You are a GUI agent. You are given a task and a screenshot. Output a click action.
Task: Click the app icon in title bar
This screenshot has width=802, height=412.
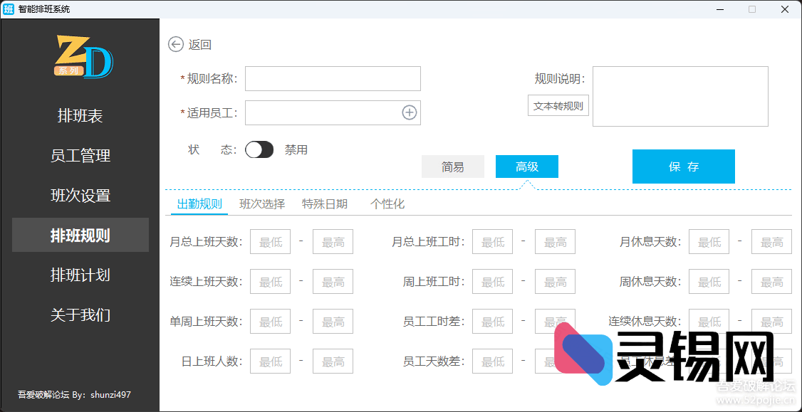[9, 9]
